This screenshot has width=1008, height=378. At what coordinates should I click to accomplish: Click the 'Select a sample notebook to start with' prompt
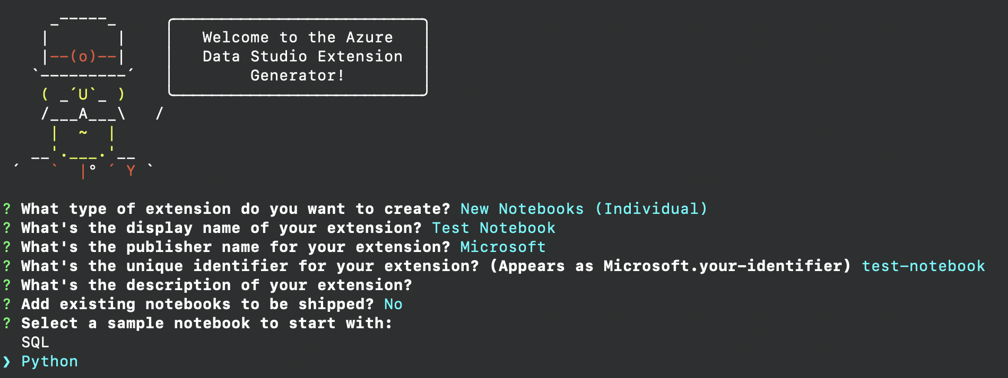coord(207,323)
